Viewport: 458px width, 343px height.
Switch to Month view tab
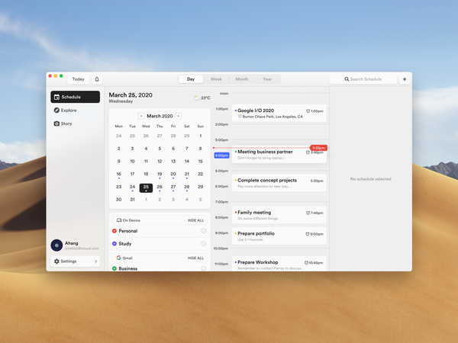(x=242, y=79)
